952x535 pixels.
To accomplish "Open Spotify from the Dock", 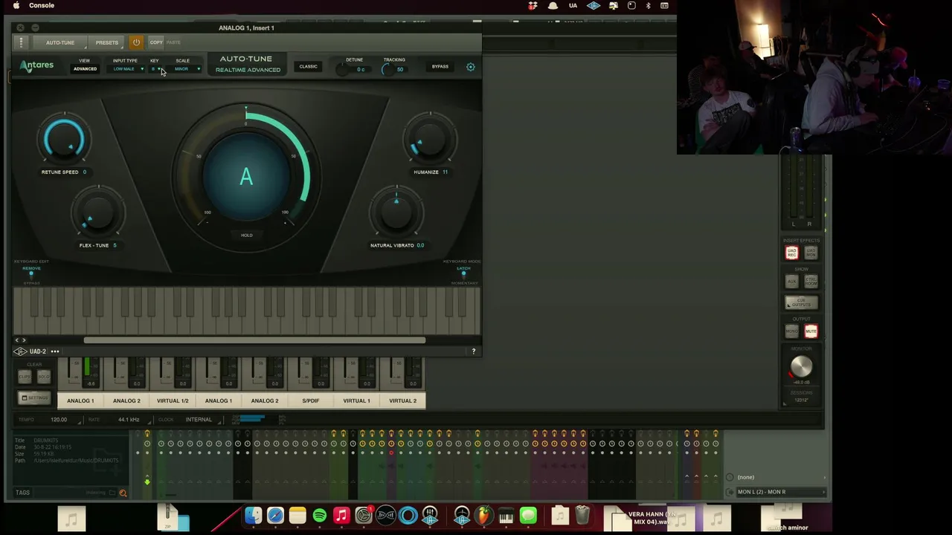I will tap(319, 515).
